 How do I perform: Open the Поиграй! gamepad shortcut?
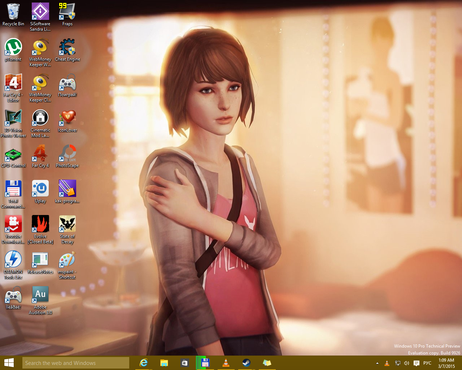click(x=67, y=85)
